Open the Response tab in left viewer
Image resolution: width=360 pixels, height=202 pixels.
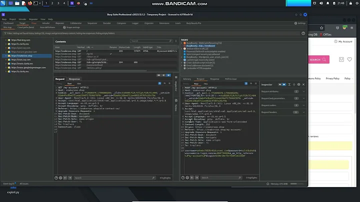point(74,79)
